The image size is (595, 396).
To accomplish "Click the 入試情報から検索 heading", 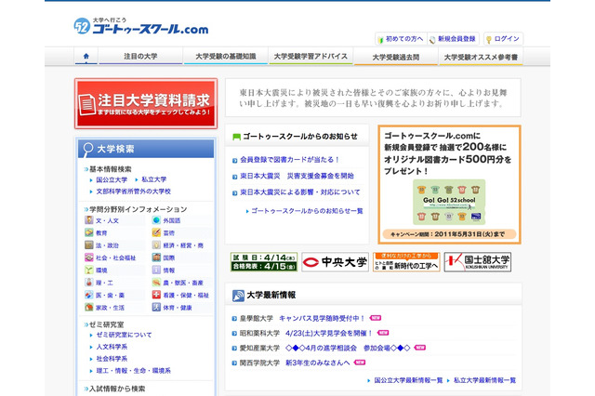I will coord(117,389).
